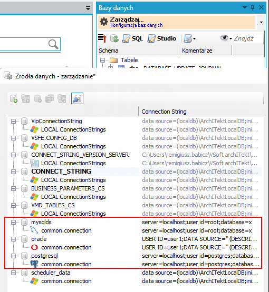The width and height of the screenshot is (269, 292).
Task: Click the sort list red arrow icon
Action: [102, 38]
